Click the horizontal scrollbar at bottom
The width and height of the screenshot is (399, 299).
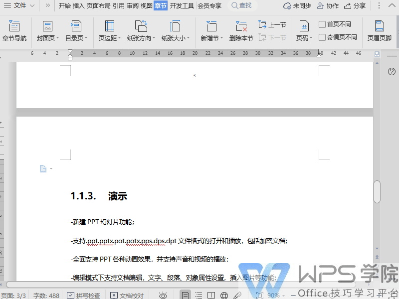pyautogui.click(x=181, y=285)
